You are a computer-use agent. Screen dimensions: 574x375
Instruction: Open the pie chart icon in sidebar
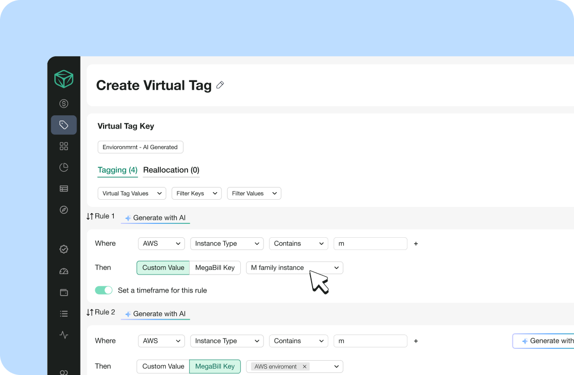click(64, 168)
